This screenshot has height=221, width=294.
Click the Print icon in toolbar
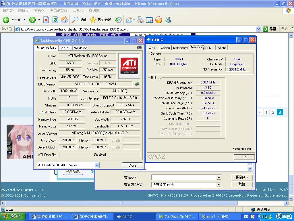click(x=140, y=20)
